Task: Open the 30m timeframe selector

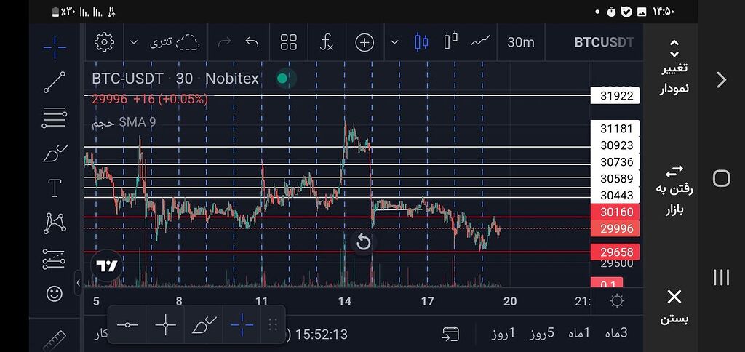Action: tap(520, 42)
